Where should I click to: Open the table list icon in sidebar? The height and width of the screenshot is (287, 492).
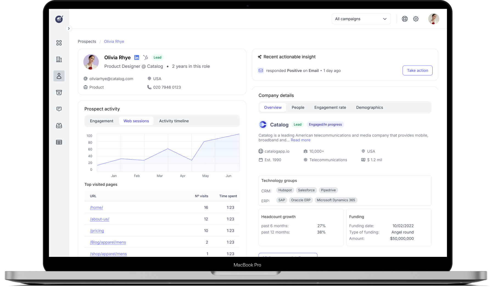[59, 142]
